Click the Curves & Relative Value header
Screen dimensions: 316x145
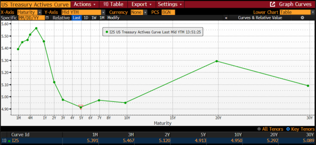point(260,18)
